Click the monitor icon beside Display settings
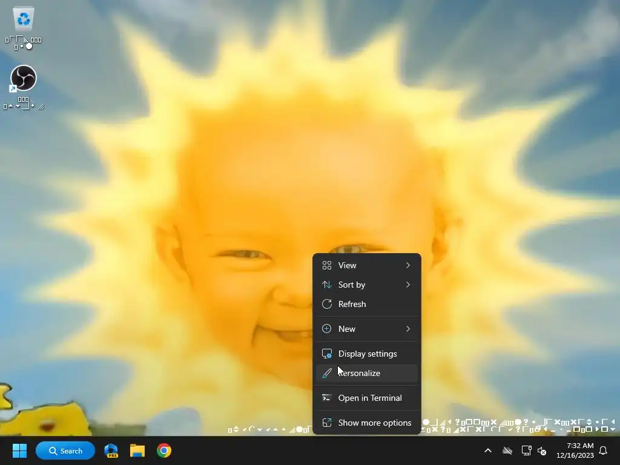This screenshot has height=465, width=620. click(326, 354)
